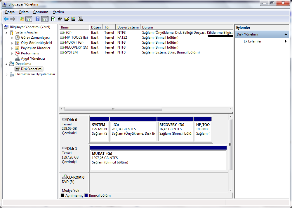Open the Dosya menu
The height and width of the screenshot is (208, 292).
point(10,12)
